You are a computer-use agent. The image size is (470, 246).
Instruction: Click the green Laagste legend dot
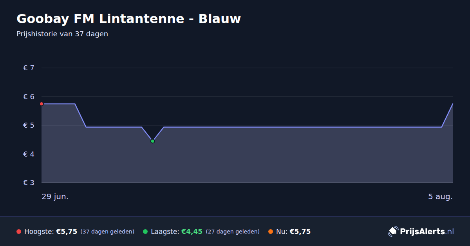145,232
